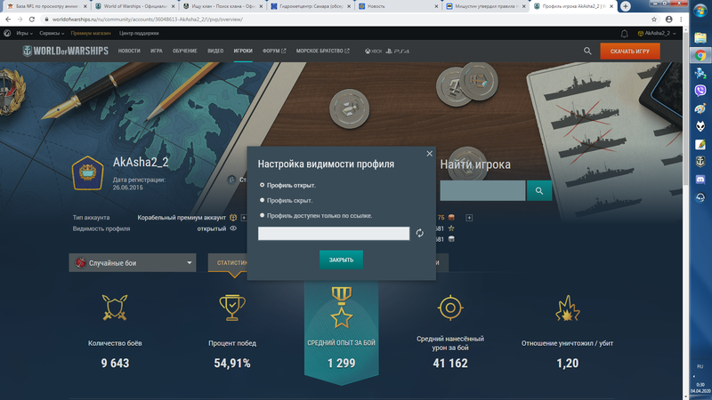Click the PS4 platform icon
Image resolution: width=712 pixels, height=400 pixels.
(x=397, y=52)
